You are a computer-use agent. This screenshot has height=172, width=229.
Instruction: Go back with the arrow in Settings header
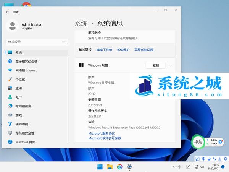tap(8, 12)
